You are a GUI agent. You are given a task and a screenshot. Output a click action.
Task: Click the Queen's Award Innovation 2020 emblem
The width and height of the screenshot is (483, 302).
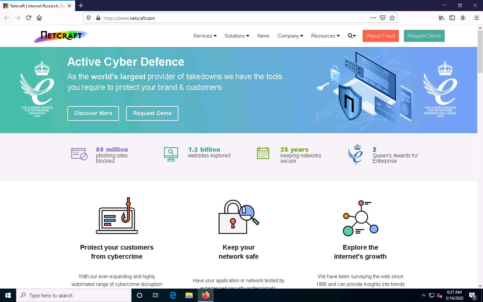[37, 89]
